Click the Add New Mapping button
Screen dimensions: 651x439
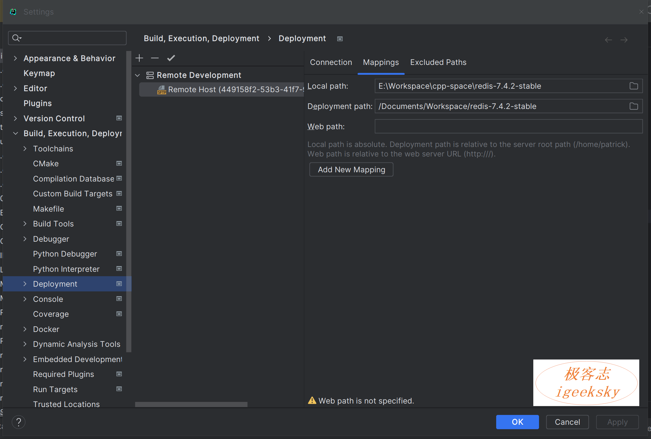coord(351,169)
